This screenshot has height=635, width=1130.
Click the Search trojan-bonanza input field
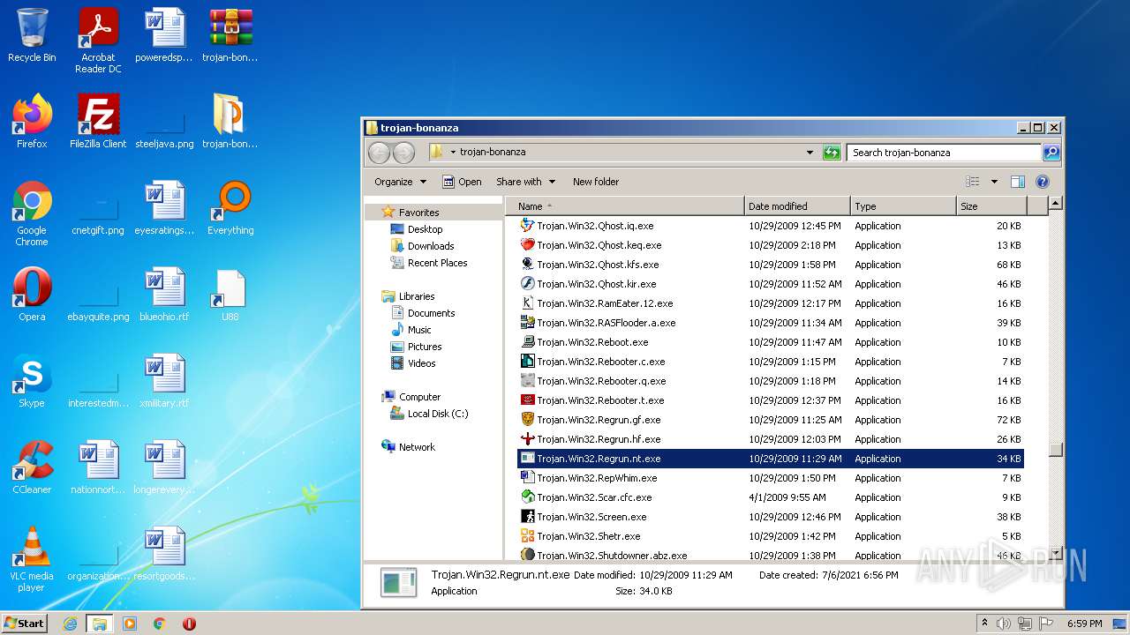pyautogui.click(x=943, y=153)
